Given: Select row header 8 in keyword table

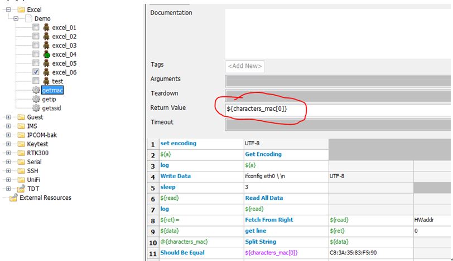Looking at the screenshot, I should (153, 220).
